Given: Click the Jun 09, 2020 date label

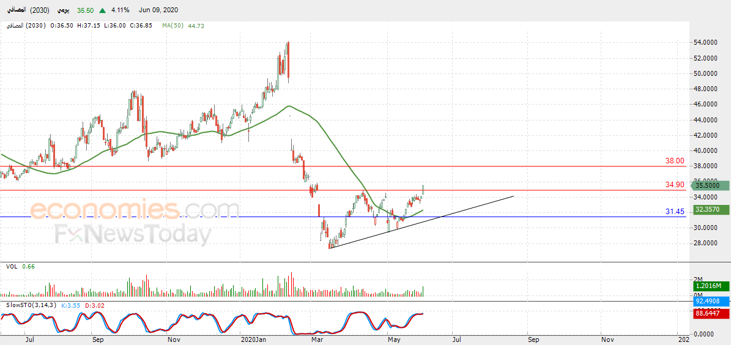Looking at the screenshot, I should 158,10.
